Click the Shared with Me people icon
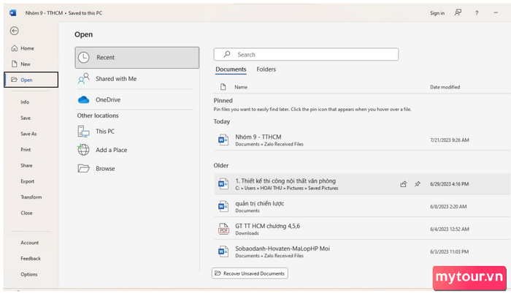The width and height of the screenshot is (511, 296). click(84, 79)
